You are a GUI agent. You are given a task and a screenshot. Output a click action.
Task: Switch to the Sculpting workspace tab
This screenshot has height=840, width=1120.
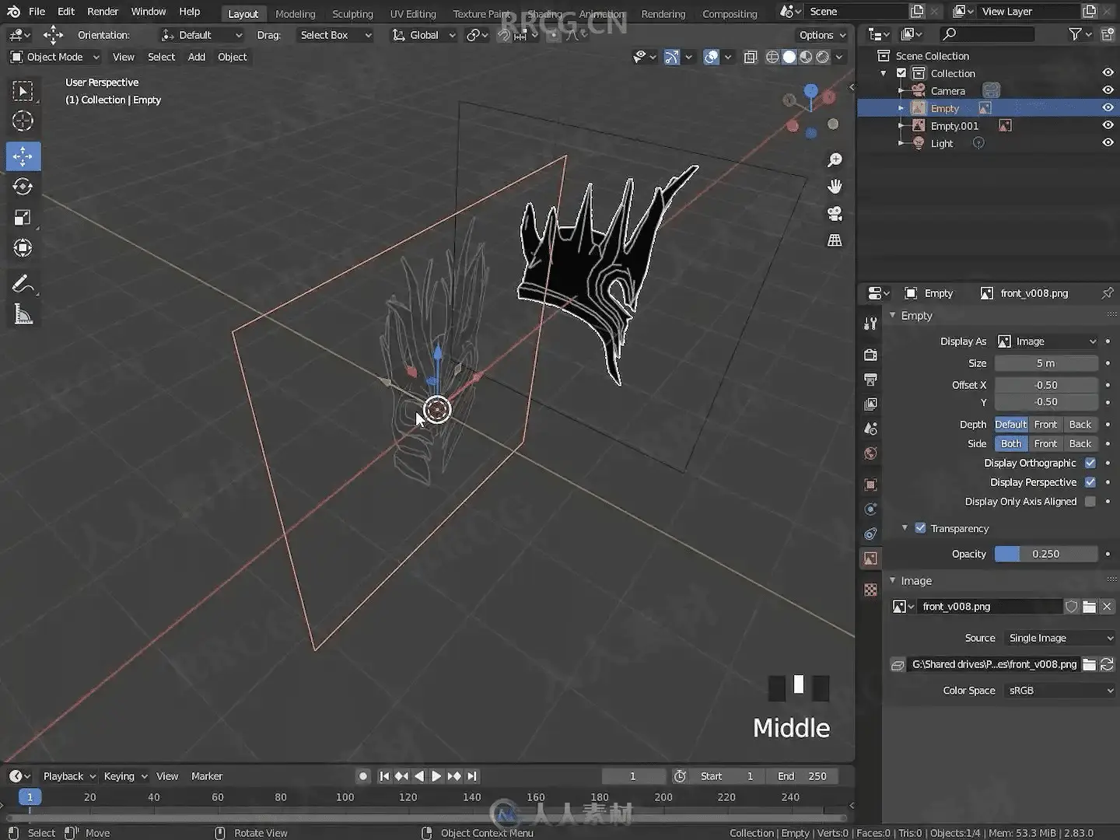point(352,14)
